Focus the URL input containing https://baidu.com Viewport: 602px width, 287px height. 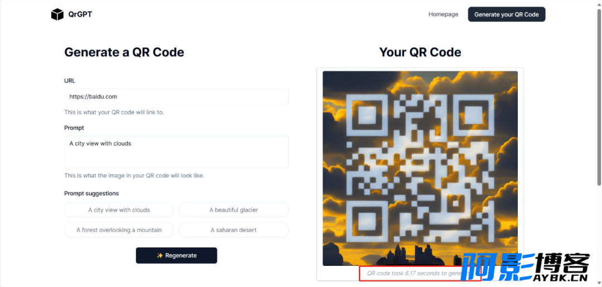[176, 97]
